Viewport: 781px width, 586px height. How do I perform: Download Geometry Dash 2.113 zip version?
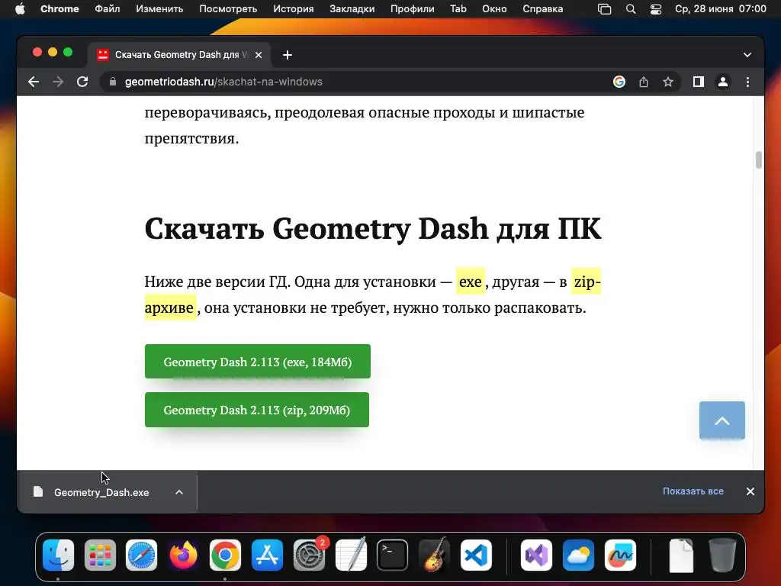click(257, 410)
